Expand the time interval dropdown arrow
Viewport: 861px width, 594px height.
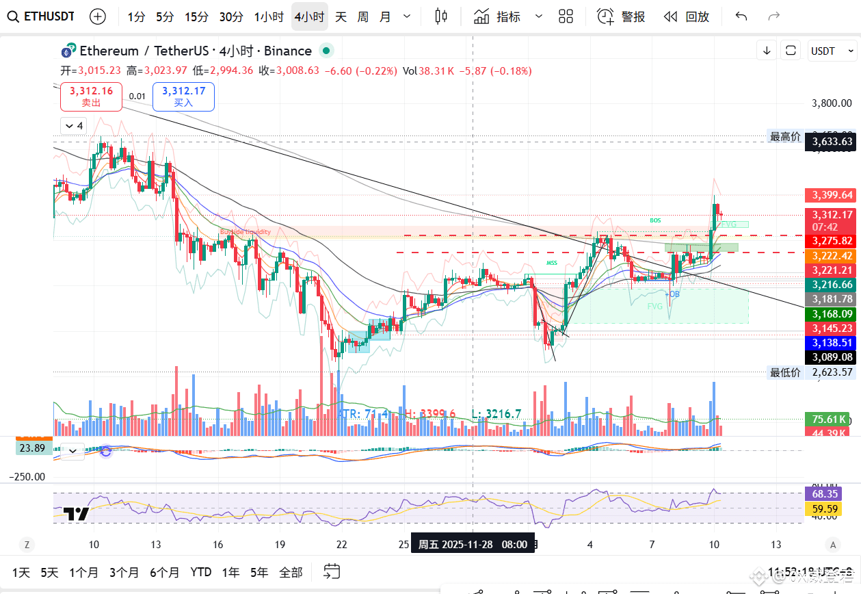click(x=408, y=16)
